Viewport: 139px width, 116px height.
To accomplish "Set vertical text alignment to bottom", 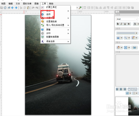I will pos(136,89).
